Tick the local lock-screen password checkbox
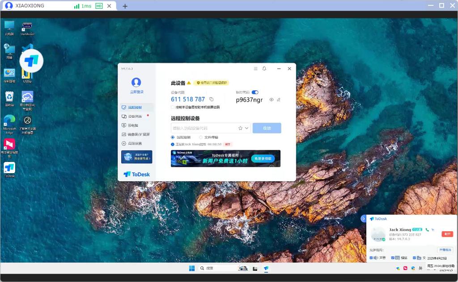 173,107
